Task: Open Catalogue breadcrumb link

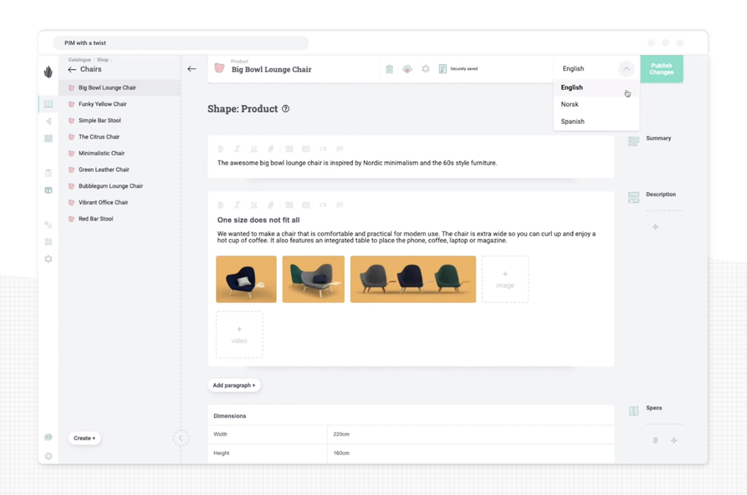Action: (80, 60)
